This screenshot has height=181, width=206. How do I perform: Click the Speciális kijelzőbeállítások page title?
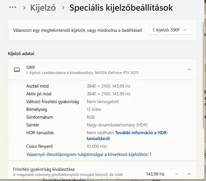click(x=121, y=8)
